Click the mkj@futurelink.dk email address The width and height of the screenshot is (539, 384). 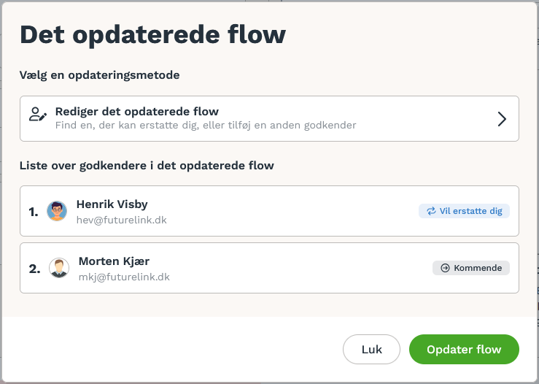(x=124, y=277)
